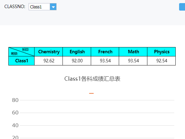Click the 60 gridline axis label
The height and width of the screenshot is (139, 185).
click(x=15, y=113)
